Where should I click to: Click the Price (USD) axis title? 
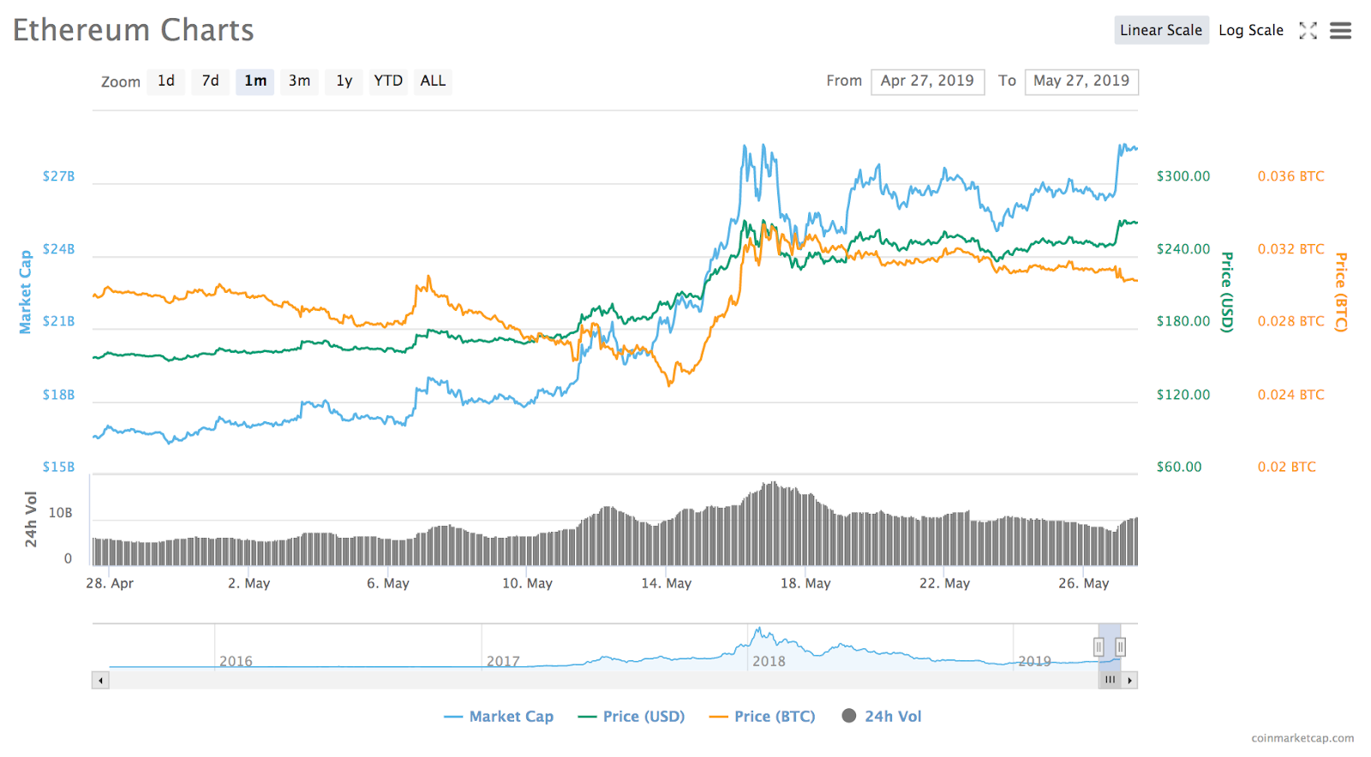coord(1227,292)
